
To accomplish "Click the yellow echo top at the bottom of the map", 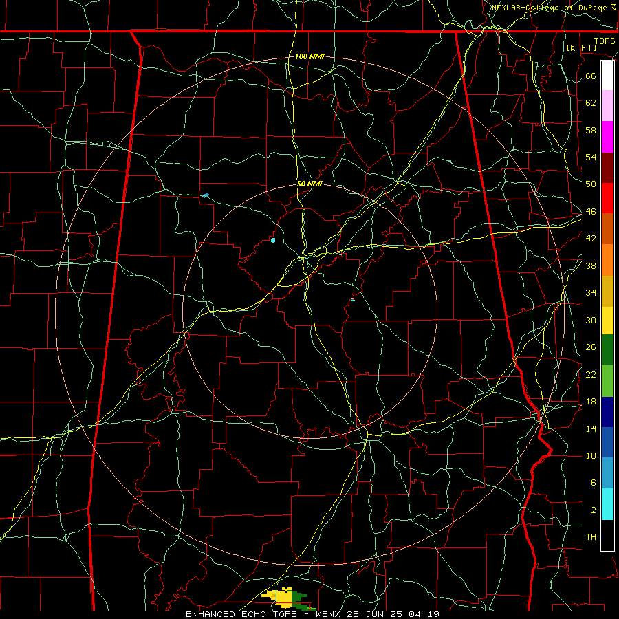I will click(283, 597).
